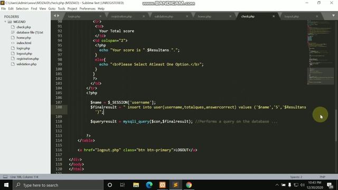Open the Edit menu
The height and width of the screenshot is (190, 338).
point(11,8)
